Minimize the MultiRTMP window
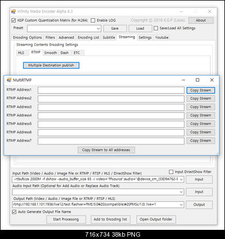Image resolution: width=225 pixels, height=239 pixels. tap(183, 80)
